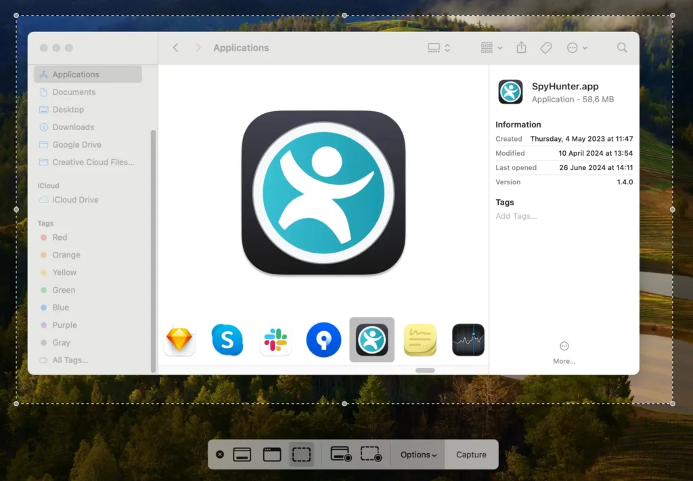Choose Record Entire Screen mode
693x481 pixels.
(341, 455)
